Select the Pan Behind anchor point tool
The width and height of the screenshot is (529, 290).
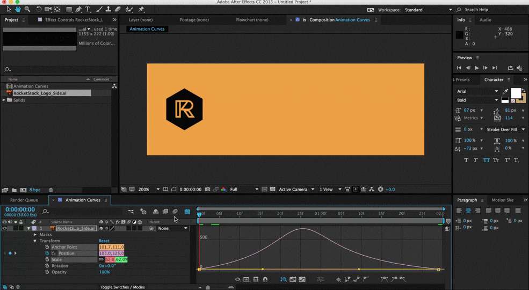pyautogui.click(x=57, y=10)
